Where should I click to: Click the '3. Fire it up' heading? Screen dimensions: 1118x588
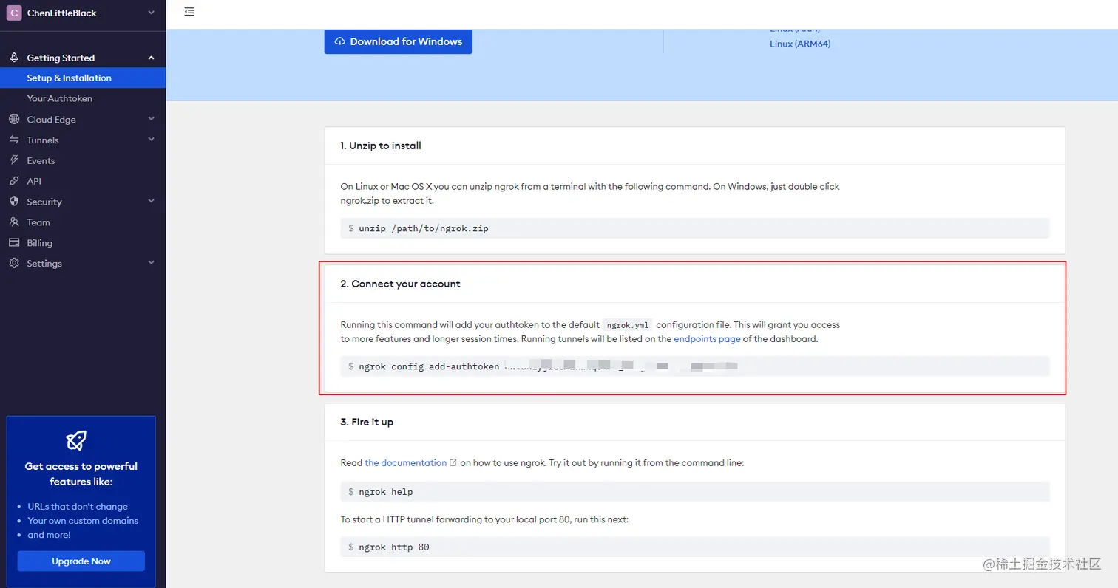click(x=367, y=422)
